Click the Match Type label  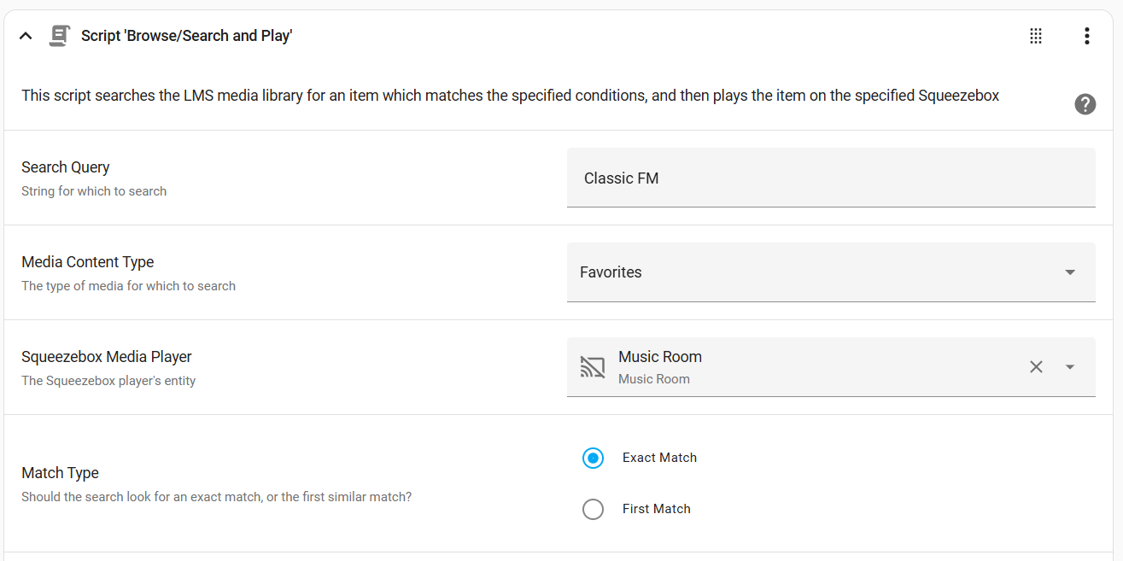60,473
